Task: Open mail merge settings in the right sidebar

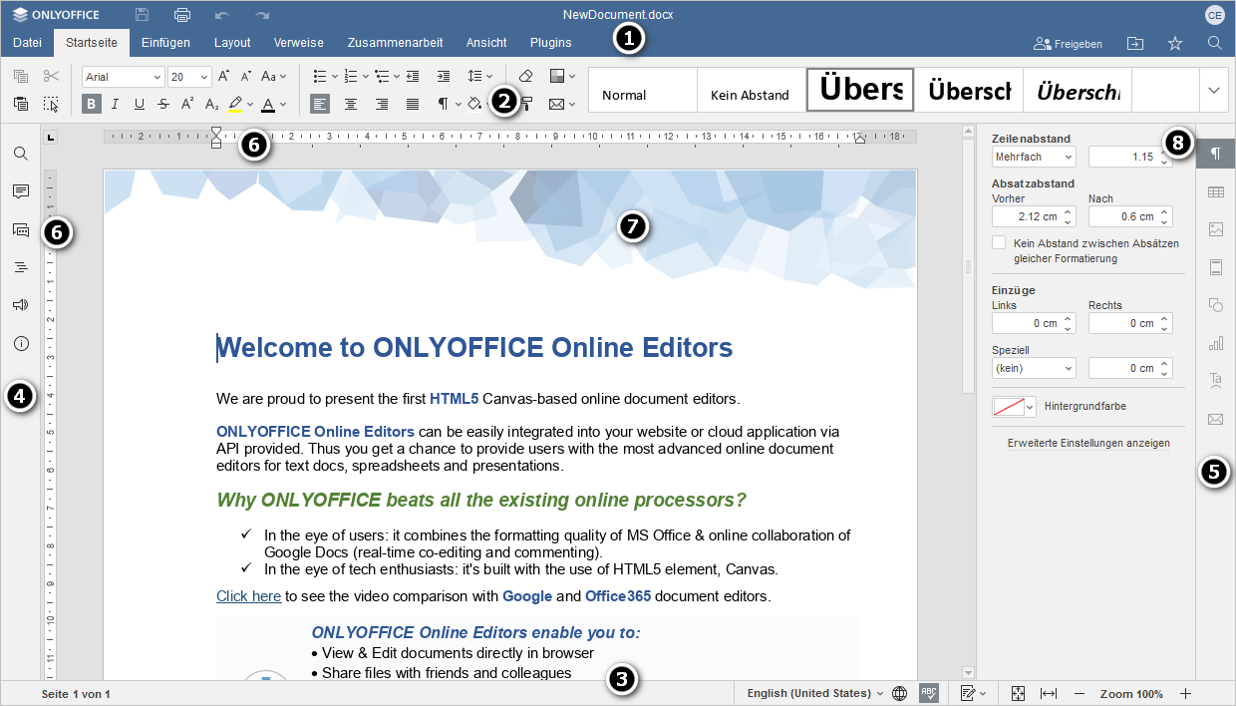Action: [x=1215, y=419]
